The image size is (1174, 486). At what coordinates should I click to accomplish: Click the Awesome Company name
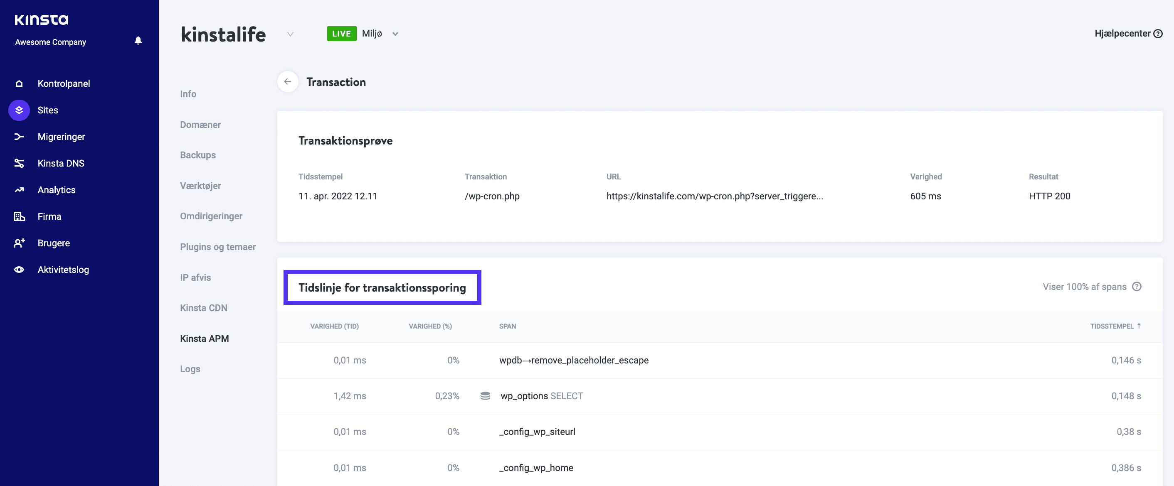pos(50,42)
